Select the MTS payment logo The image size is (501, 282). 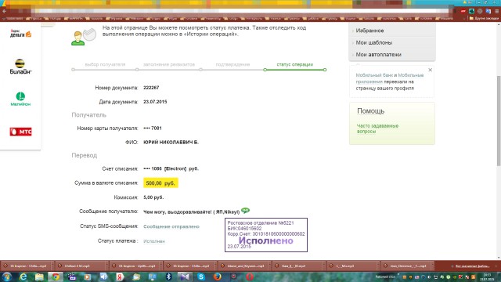tap(20, 132)
